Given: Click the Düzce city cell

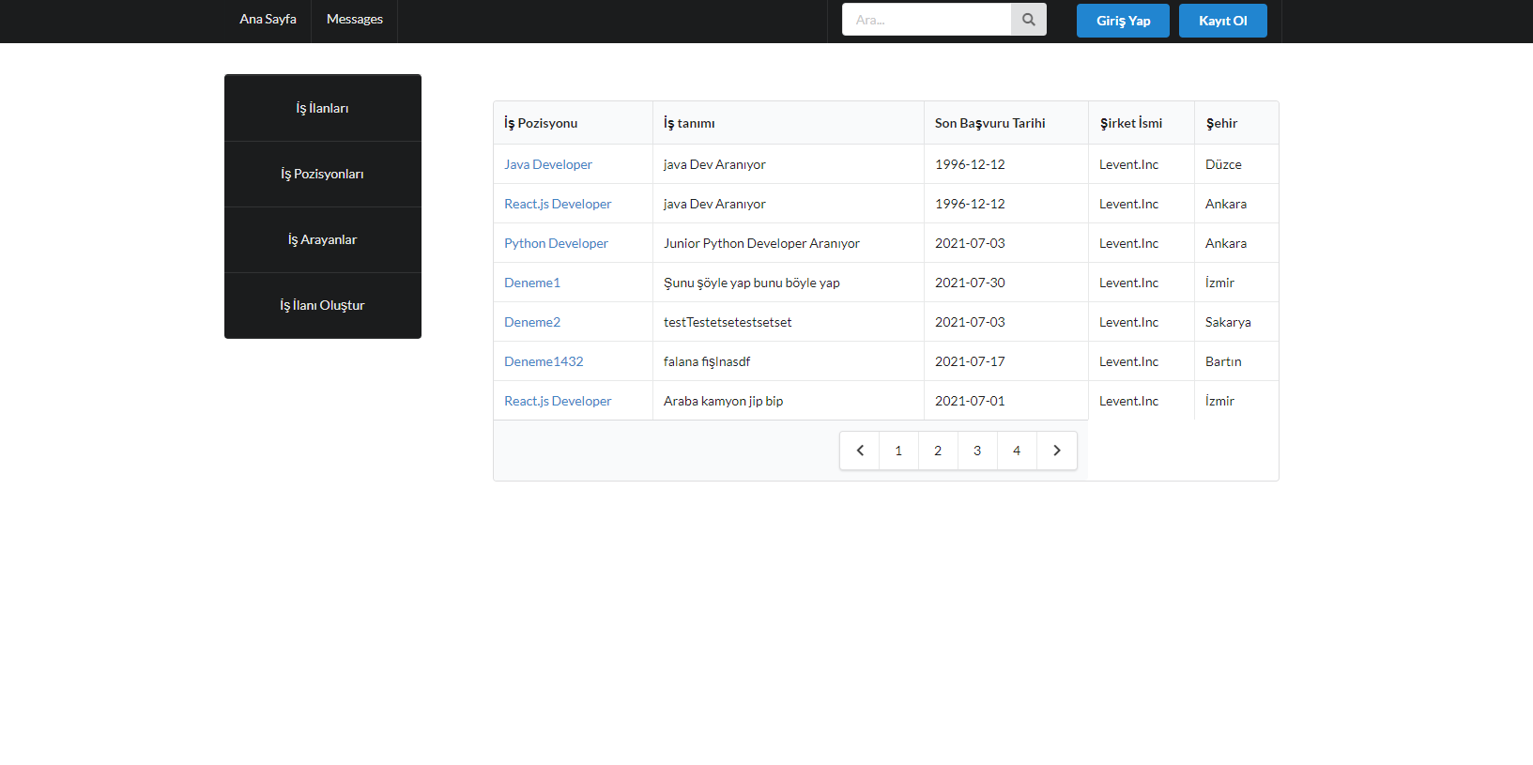Looking at the screenshot, I should pyautogui.click(x=1236, y=164).
